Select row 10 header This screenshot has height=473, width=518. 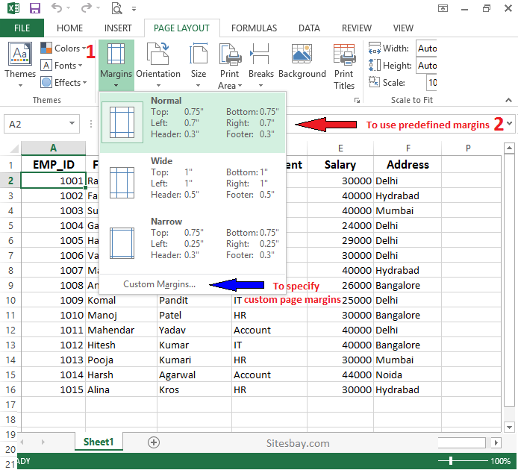coord(10,300)
